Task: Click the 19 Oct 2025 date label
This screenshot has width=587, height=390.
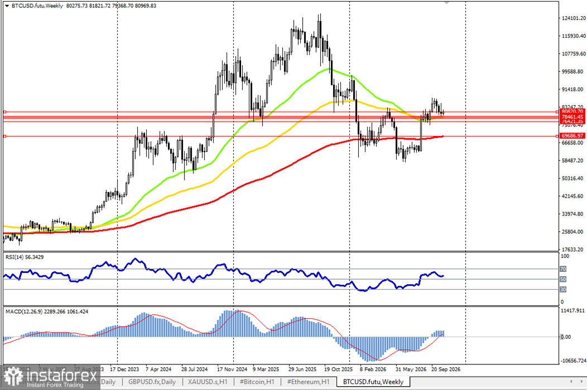Action: pos(339,369)
